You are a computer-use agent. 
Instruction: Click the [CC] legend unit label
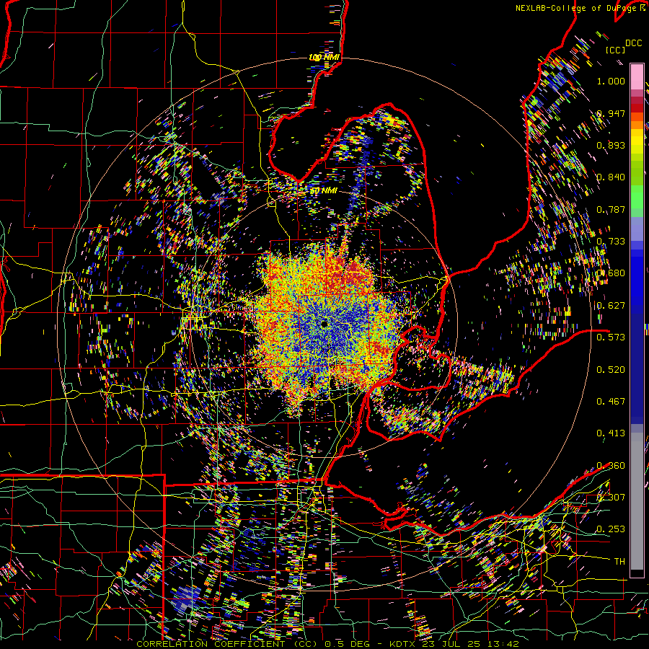point(614,50)
